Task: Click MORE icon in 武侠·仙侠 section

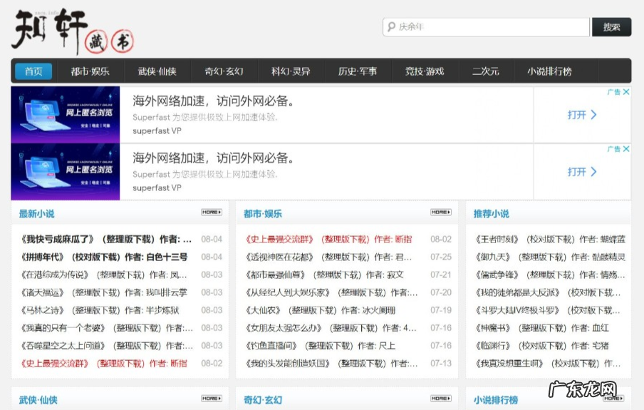Action: [212, 399]
